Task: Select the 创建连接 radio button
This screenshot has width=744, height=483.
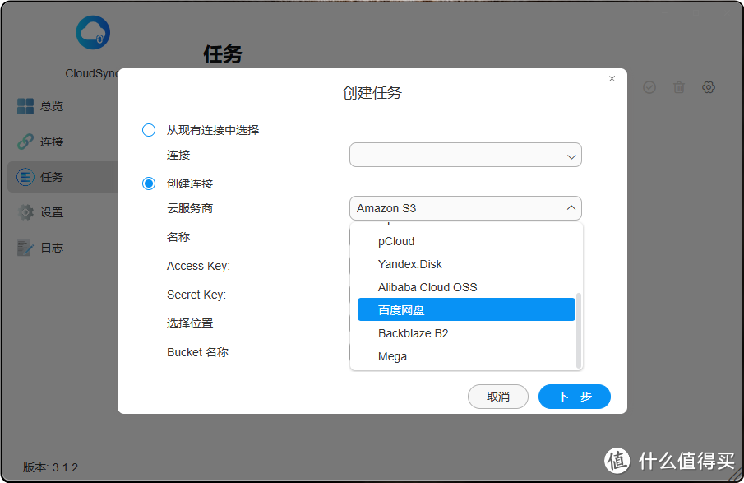Action: pyautogui.click(x=149, y=183)
